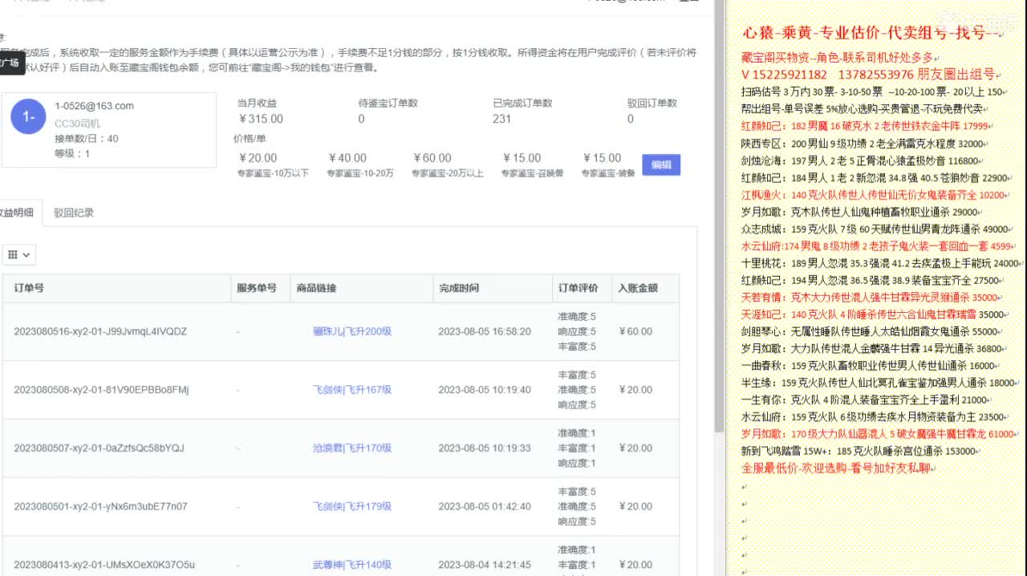Open the 骊珠儿|飞升200级 product link
This screenshot has width=1027, height=576.
coord(352,331)
